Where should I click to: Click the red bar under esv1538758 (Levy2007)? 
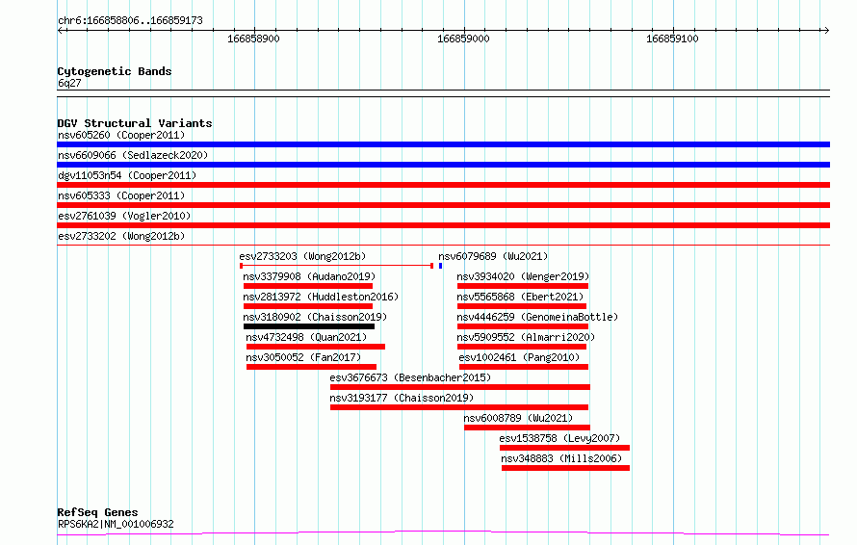tap(564, 448)
